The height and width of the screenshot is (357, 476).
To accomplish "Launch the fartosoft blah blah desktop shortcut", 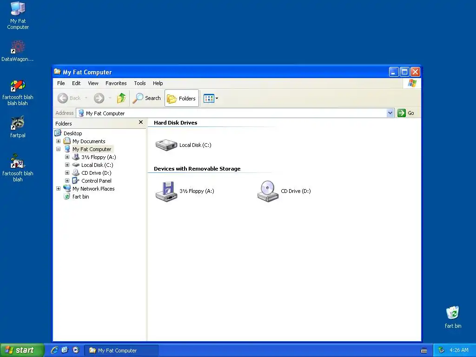I will [18, 168].
